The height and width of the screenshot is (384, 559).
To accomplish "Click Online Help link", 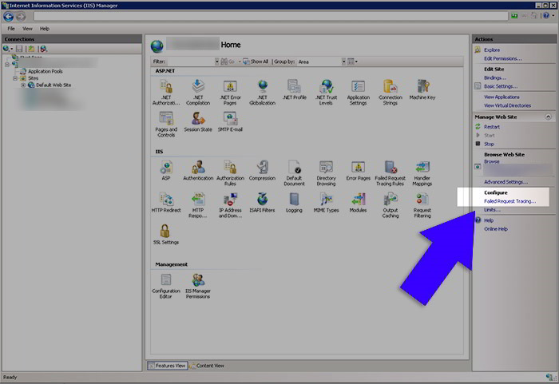I will click(x=496, y=229).
